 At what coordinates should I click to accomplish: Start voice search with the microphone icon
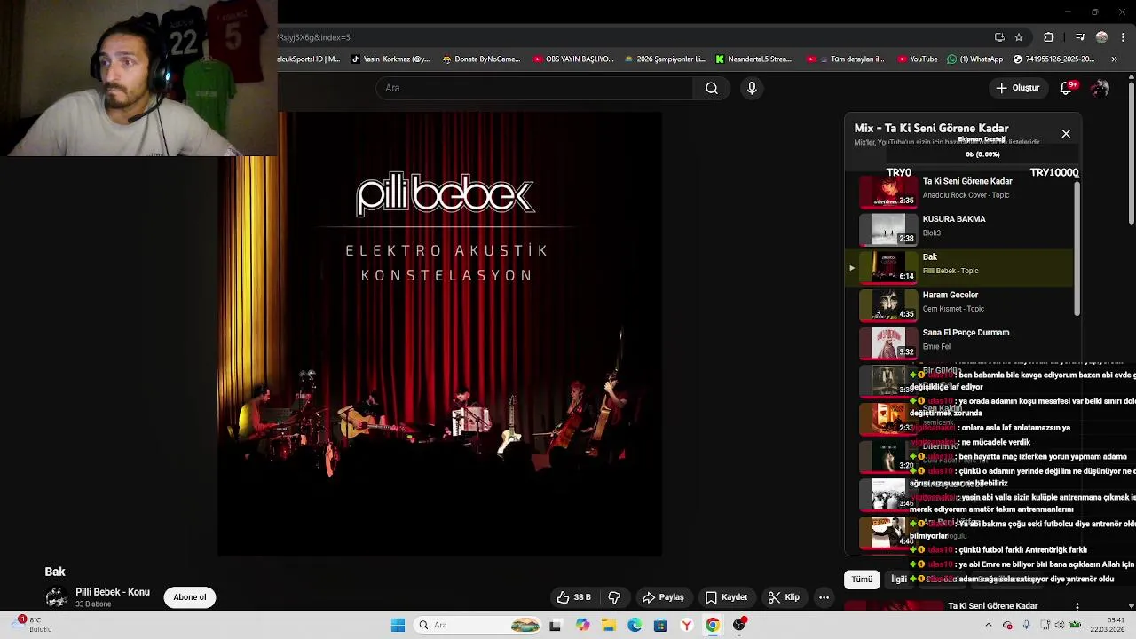(x=752, y=88)
